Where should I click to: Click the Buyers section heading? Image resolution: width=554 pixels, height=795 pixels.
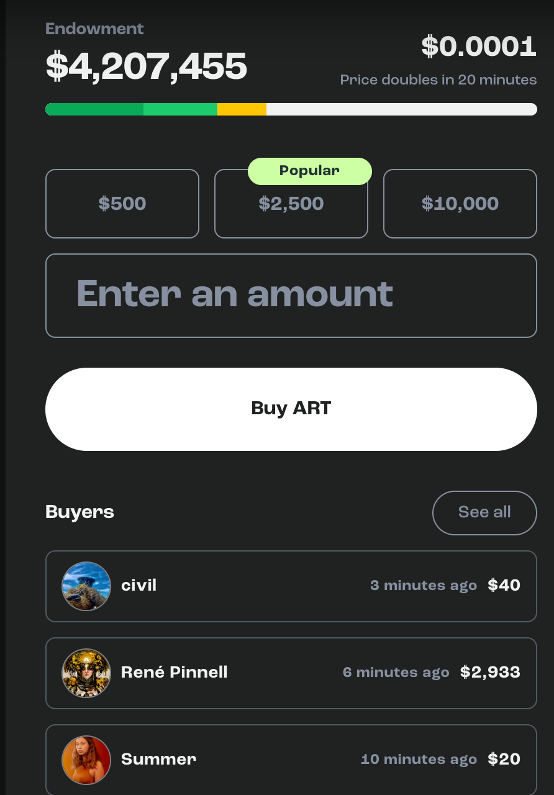80,512
